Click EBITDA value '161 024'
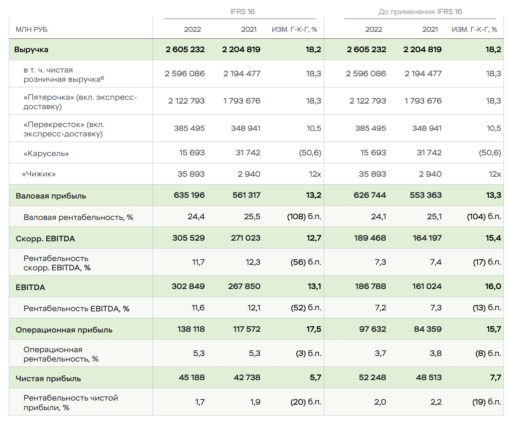Screen dimensions: 511x424 [x=427, y=286]
